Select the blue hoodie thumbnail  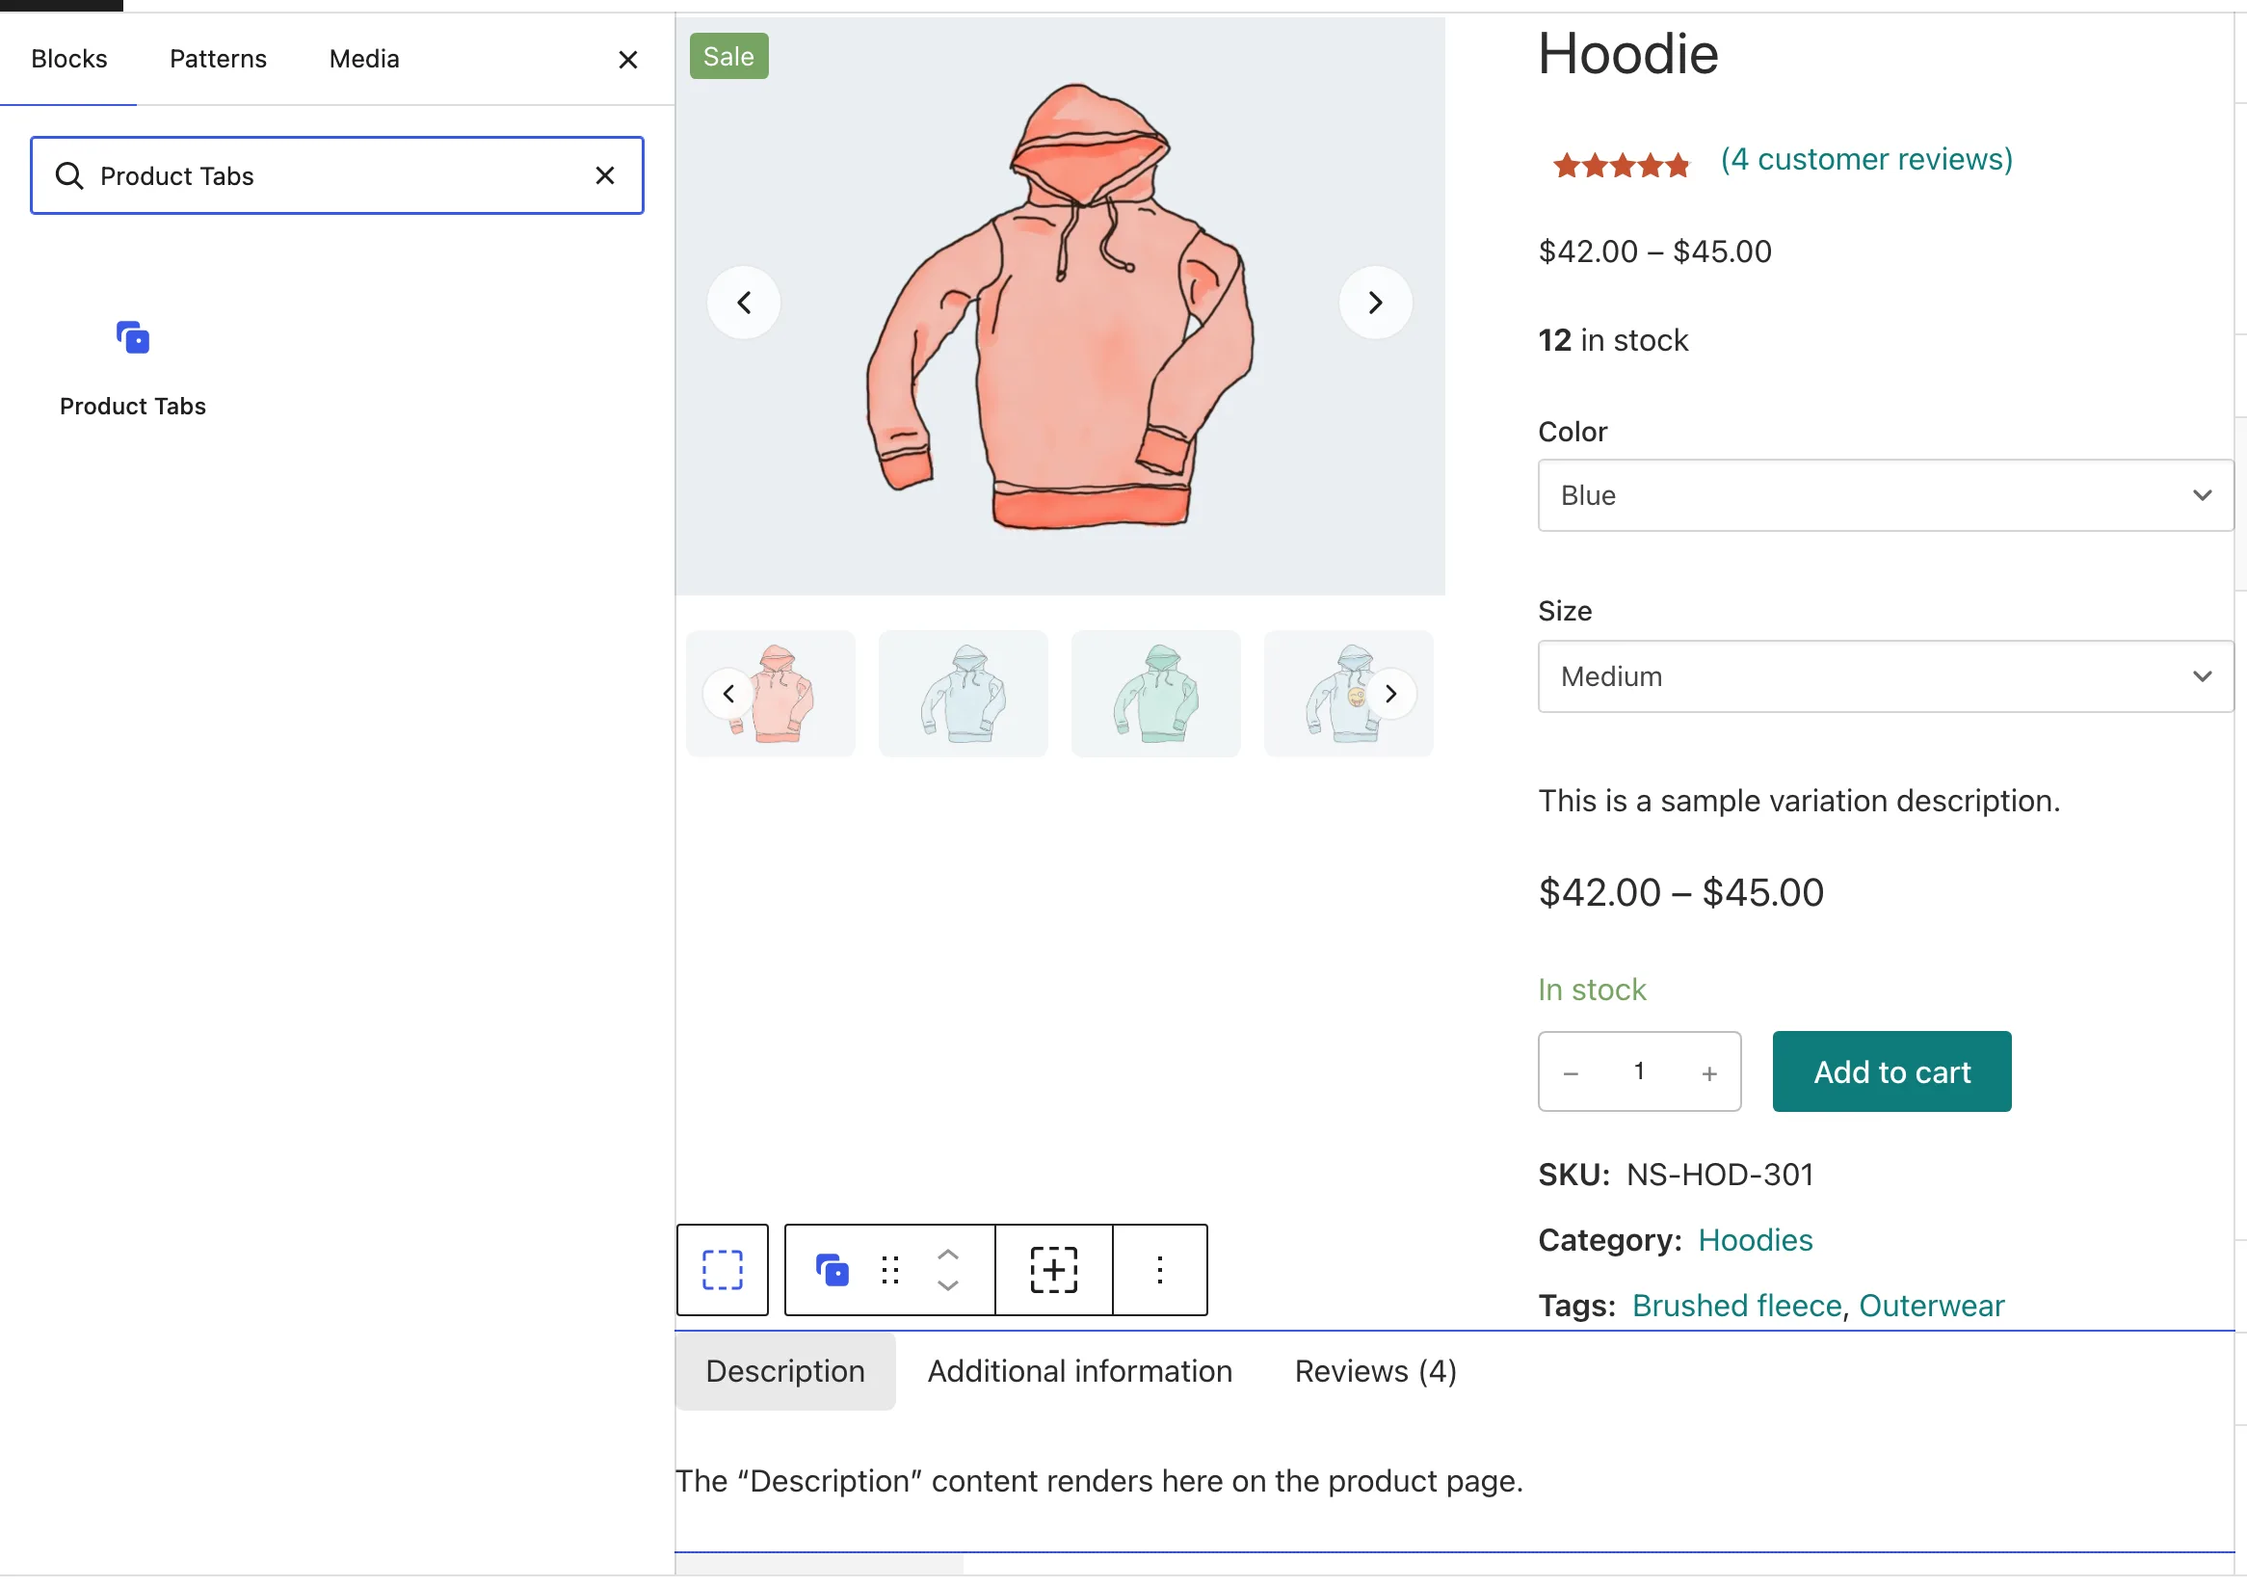point(963,694)
